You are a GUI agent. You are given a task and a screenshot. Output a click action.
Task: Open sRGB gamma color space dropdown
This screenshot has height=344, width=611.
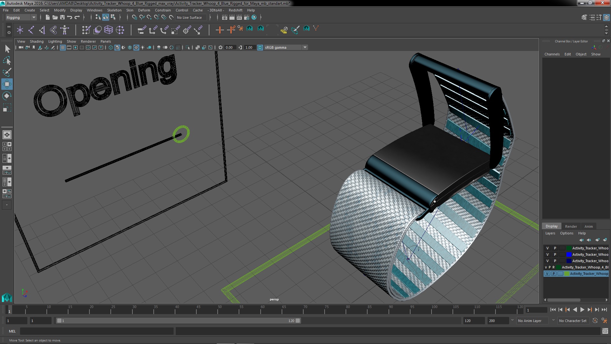pyautogui.click(x=286, y=47)
